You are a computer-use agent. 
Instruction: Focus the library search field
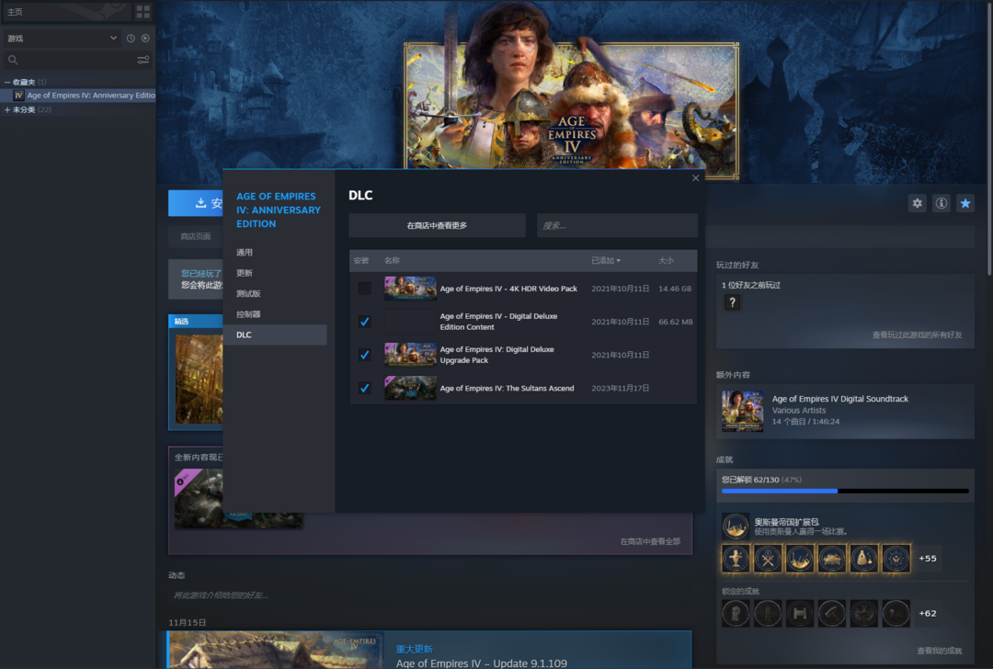coord(76,60)
